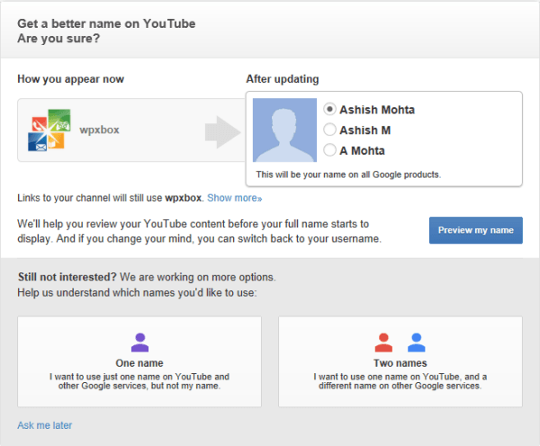The height and width of the screenshot is (446, 540).
Task: Click the red person icon
Action: point(383,343)
